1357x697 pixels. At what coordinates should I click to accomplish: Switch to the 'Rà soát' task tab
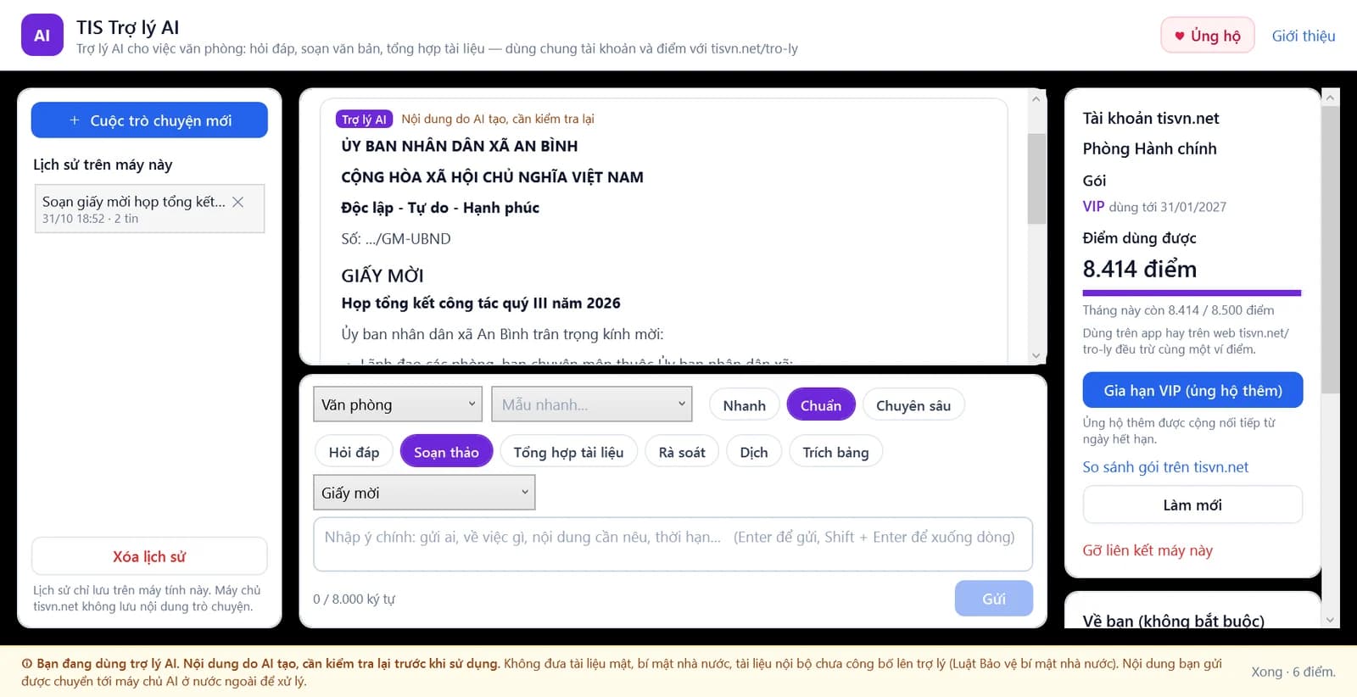click(682, 452)
